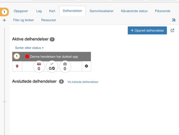
Task: Expand the Sorter etter status dropdown
Action: (x=29, y=48)
